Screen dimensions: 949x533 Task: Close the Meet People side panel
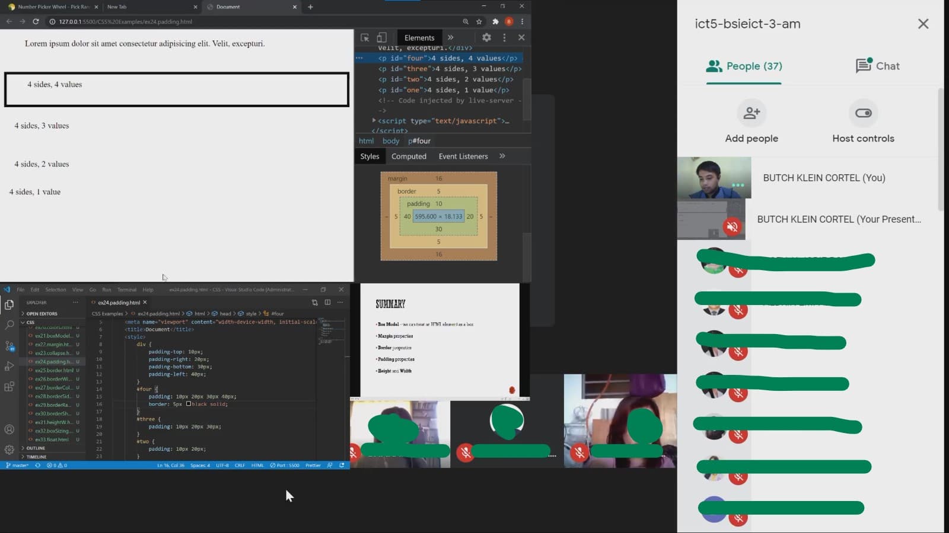point(923,24)
